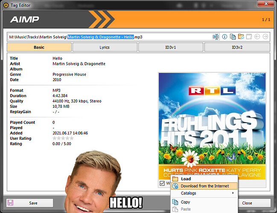Save the tag changes
277x213 pixels.
point(30,203)
